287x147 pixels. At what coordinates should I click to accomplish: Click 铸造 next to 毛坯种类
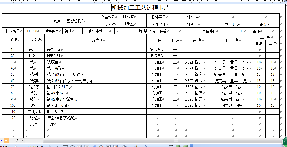click(x=68, y=31)
